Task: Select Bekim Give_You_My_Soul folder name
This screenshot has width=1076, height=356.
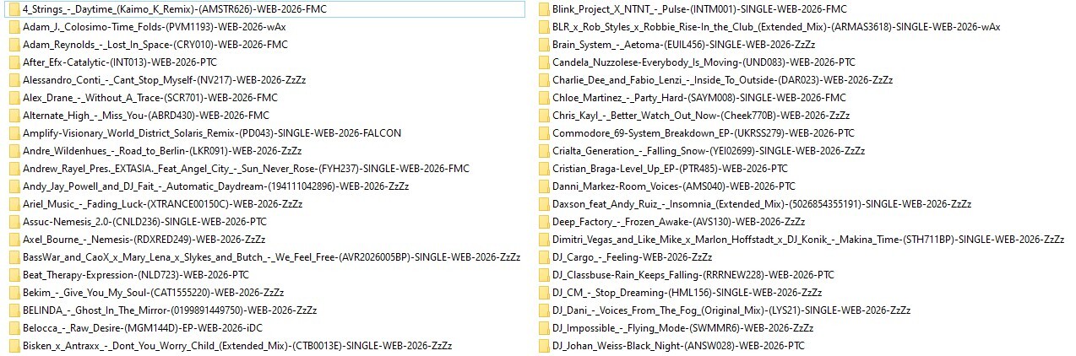Action: point(153,293)
